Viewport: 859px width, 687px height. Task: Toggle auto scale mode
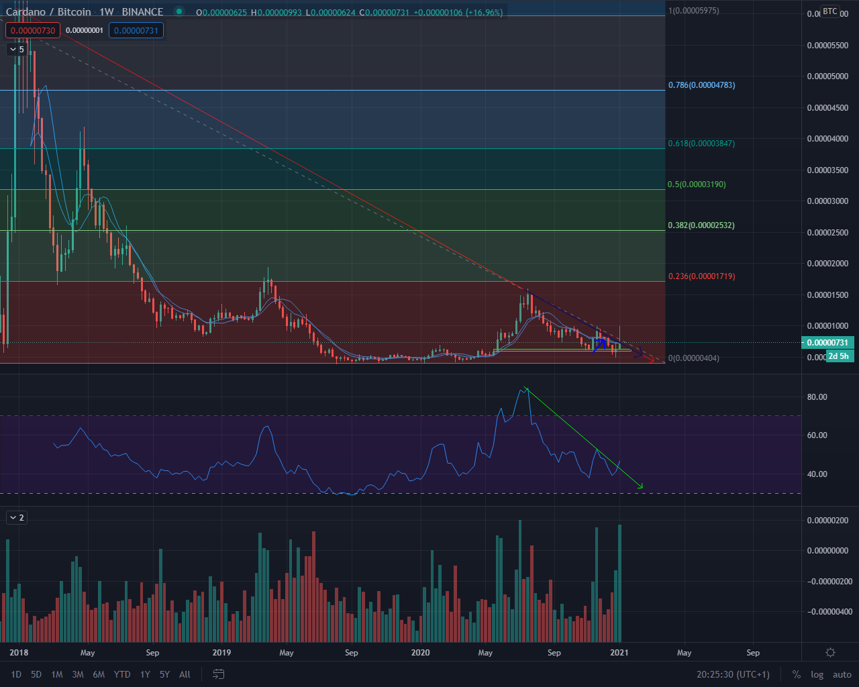[x=842, y=674]
